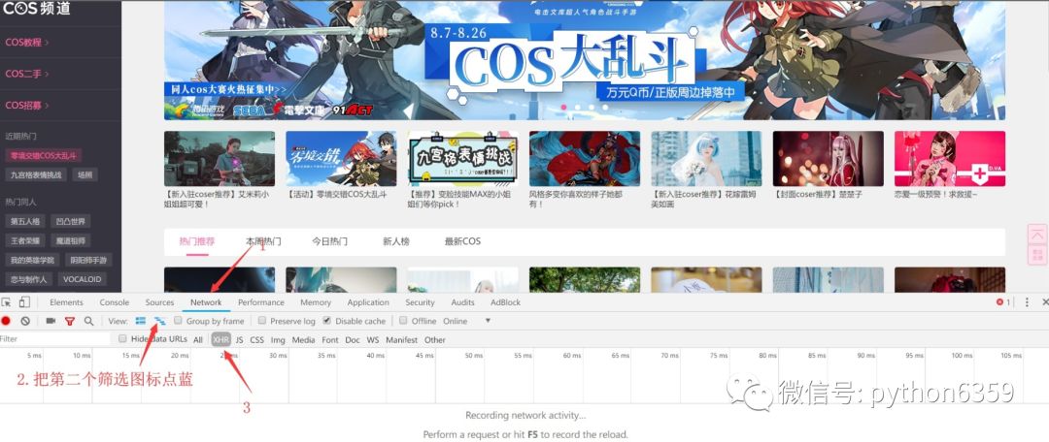The image size is (1049, 442).
Task: Click the 王者荣耀 tag
Action: click(24, 240)
